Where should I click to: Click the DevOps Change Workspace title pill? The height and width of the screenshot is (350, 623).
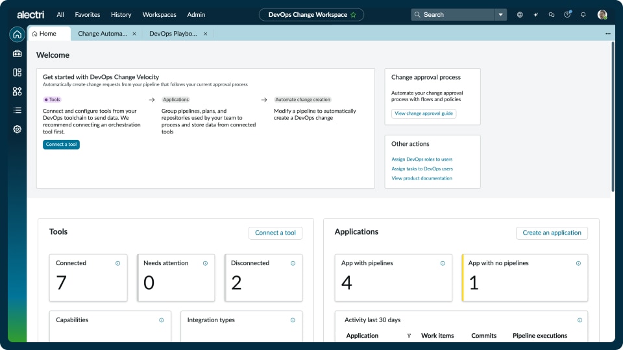[311, 15]
